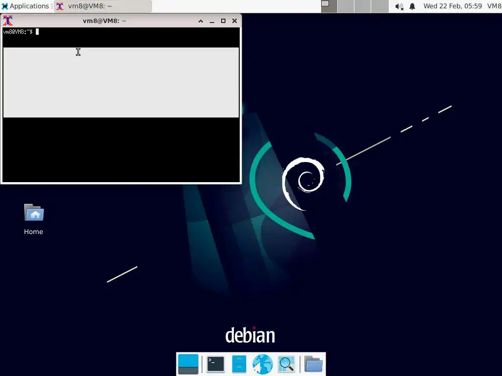Open the home folder dock icon
This screenshot has width=502, height=376.
(x=313, y=364)
